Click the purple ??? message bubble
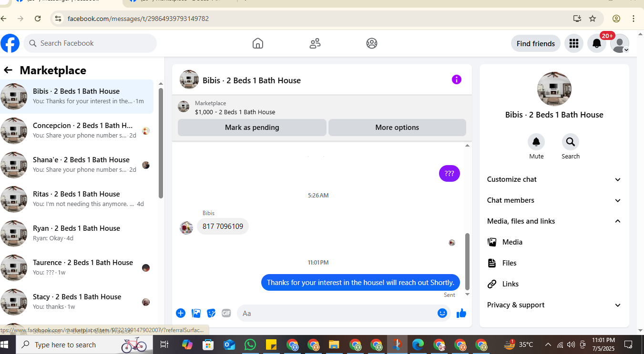 [450, 174]
